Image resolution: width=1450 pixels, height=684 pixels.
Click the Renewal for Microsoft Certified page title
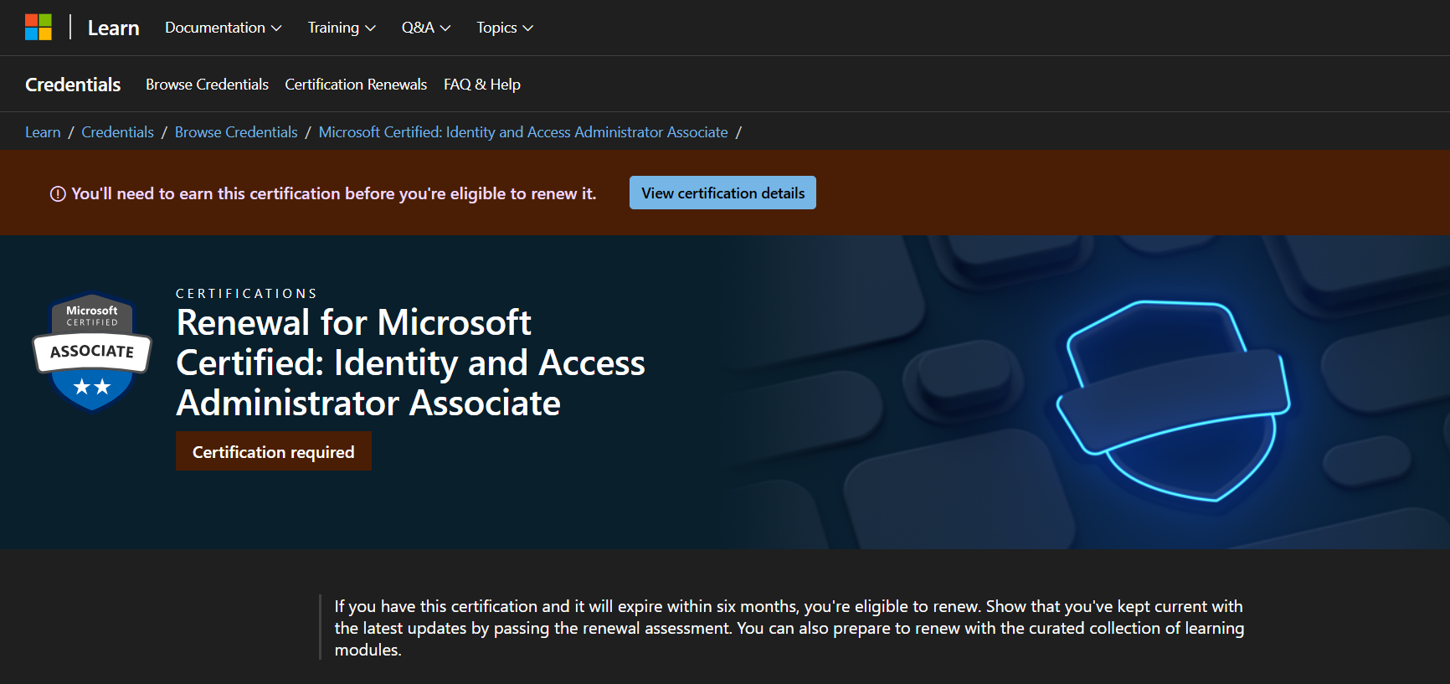[410, 363]
